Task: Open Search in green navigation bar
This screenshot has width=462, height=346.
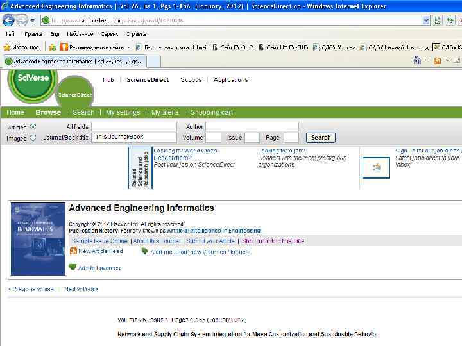Action: tap(83, 112)
